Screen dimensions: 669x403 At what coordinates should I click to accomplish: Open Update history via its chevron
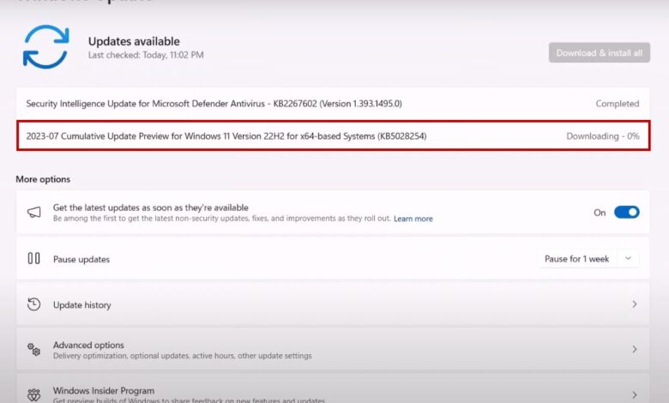(x=635, y=304)
